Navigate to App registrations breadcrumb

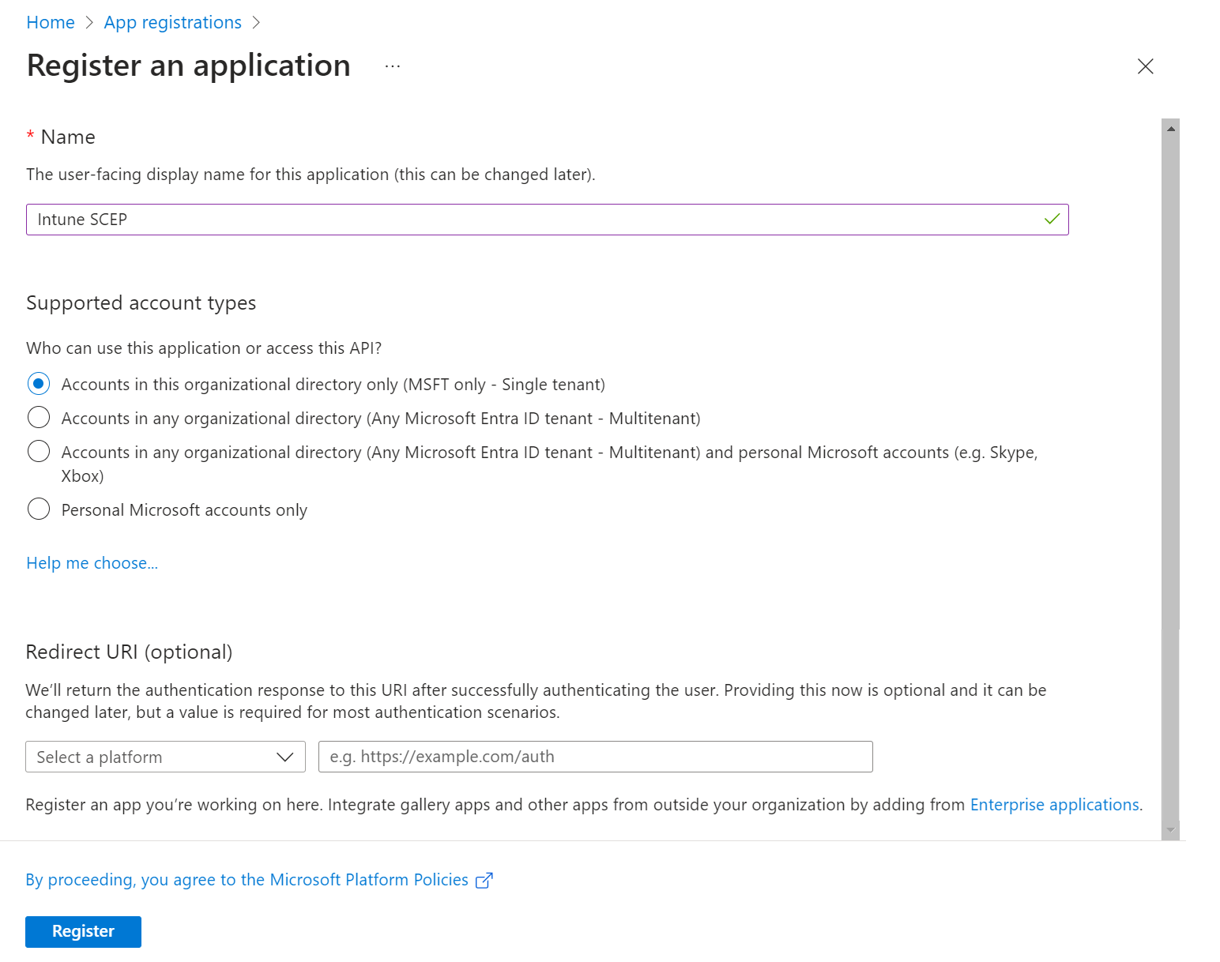point(172,23)
